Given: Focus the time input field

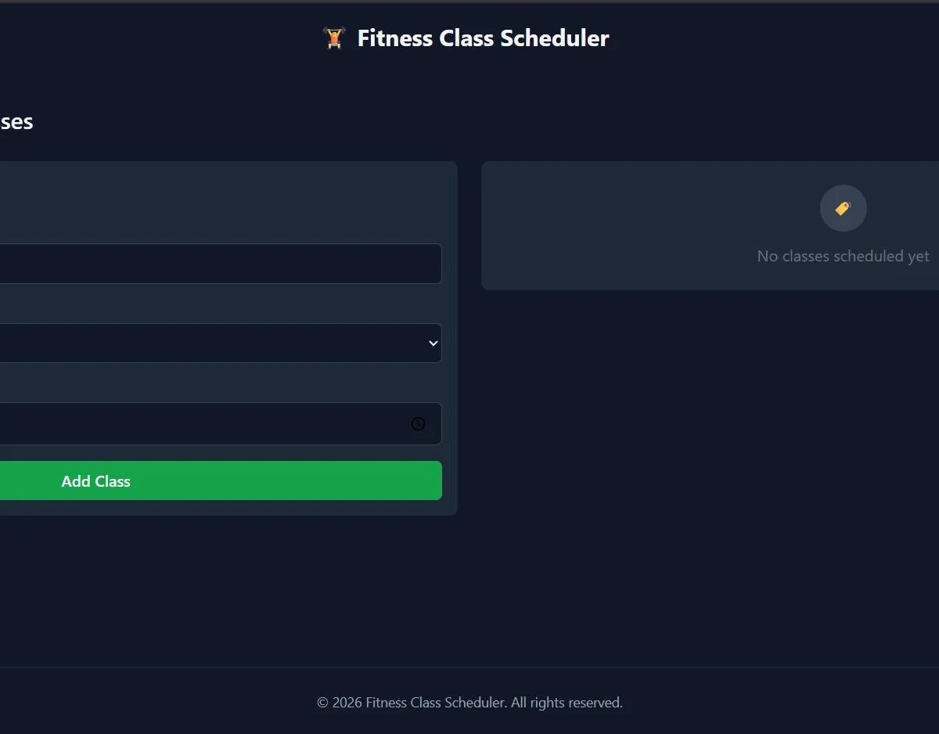Looking at the screenshot, I should (x=203, y=423).
